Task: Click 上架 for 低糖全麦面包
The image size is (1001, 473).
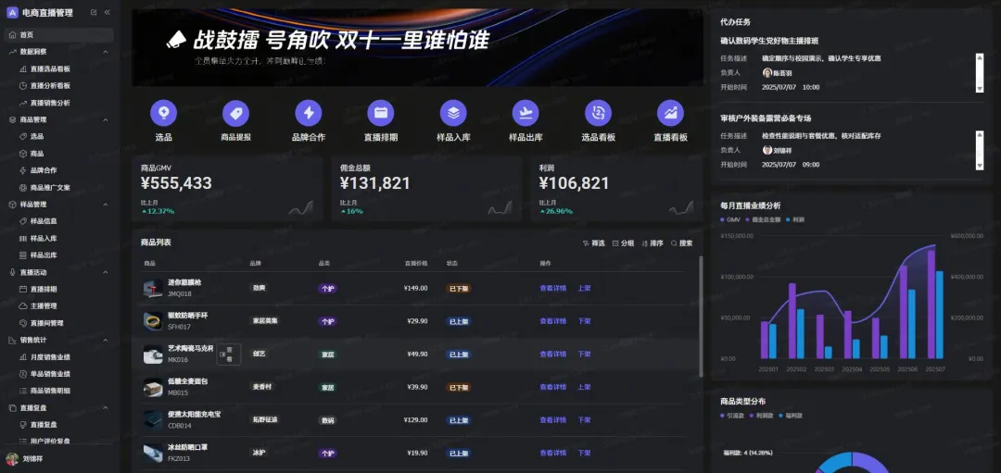Action: click(584, 388)
